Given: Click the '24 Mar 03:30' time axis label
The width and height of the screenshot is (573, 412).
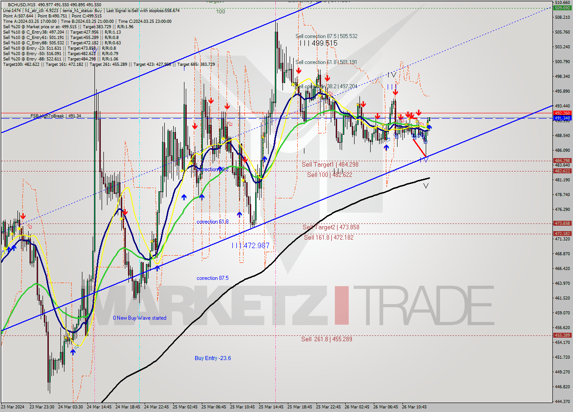Looking at the screenshot, I should click(x=71, y=407).
